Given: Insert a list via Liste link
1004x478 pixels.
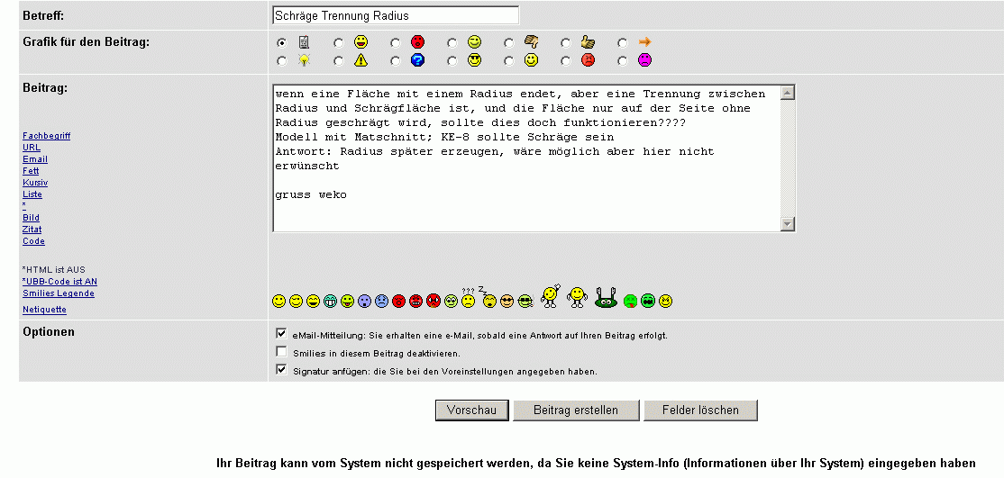Looking at the screenshot, I should click(32, 194).
